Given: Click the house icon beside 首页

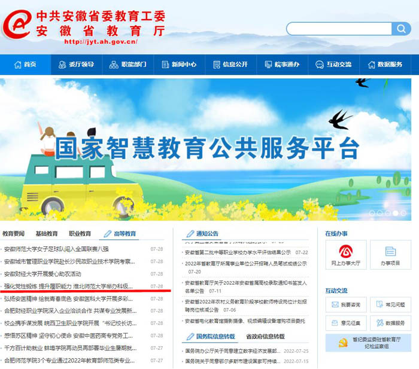Looking at the screenshot, I should click(17, 65).
